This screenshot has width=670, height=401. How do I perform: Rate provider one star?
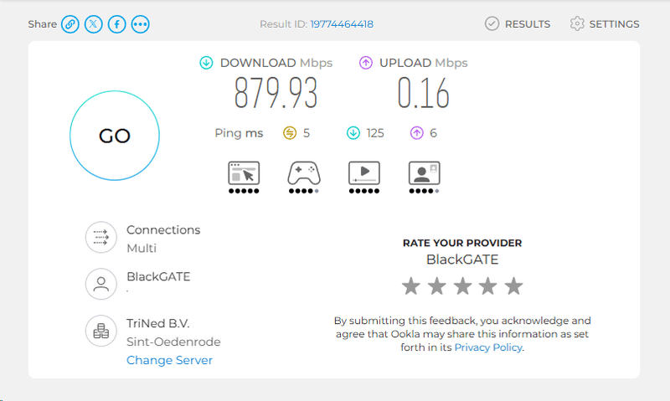point(411,286)
